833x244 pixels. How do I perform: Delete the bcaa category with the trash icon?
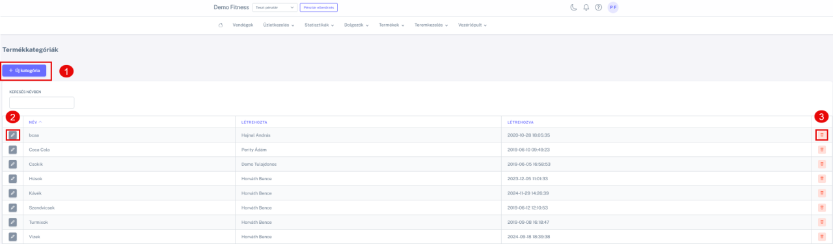pyautogui.click(x=821, y=135)
